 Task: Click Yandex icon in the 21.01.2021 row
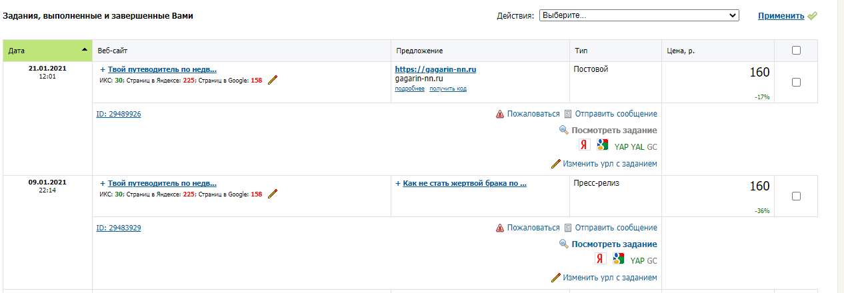[583, 145]
